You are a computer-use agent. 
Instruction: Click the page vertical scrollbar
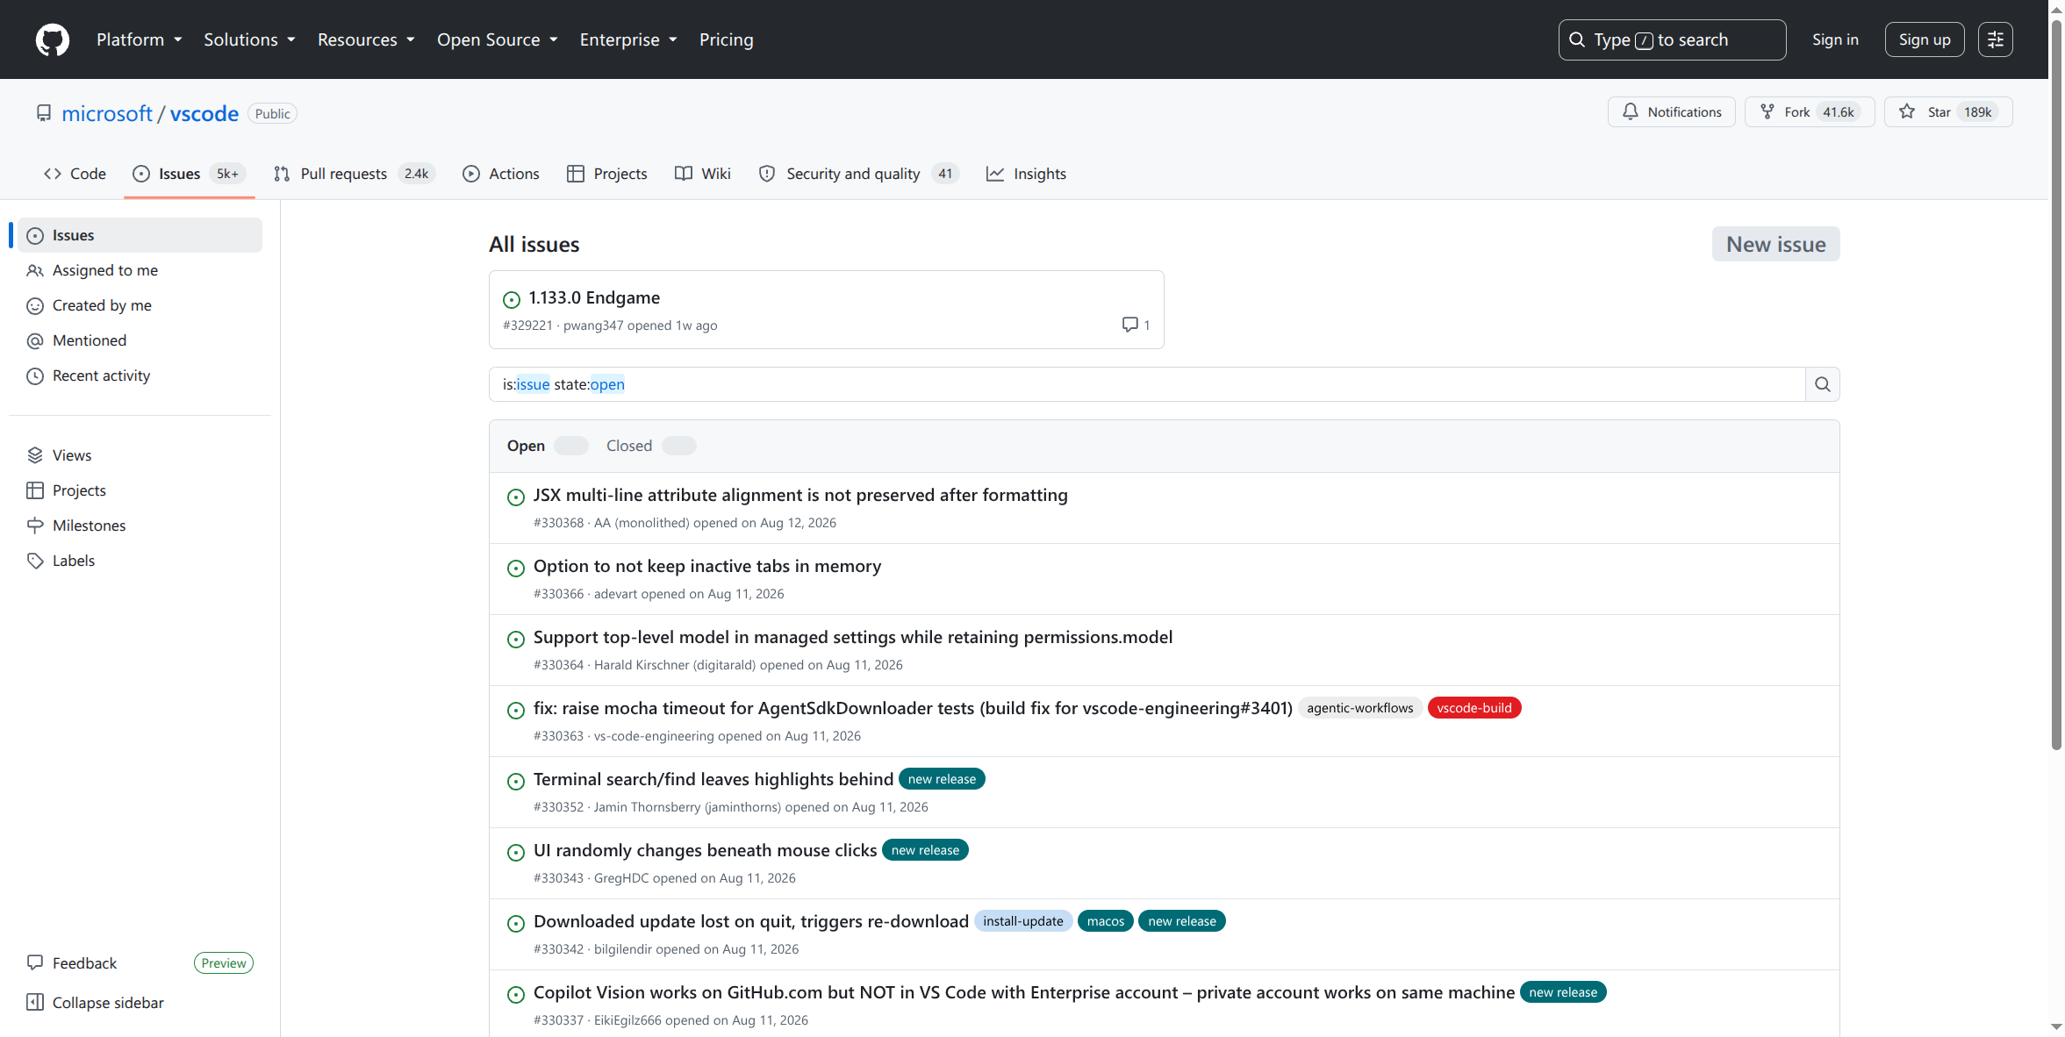(2056, 386)
